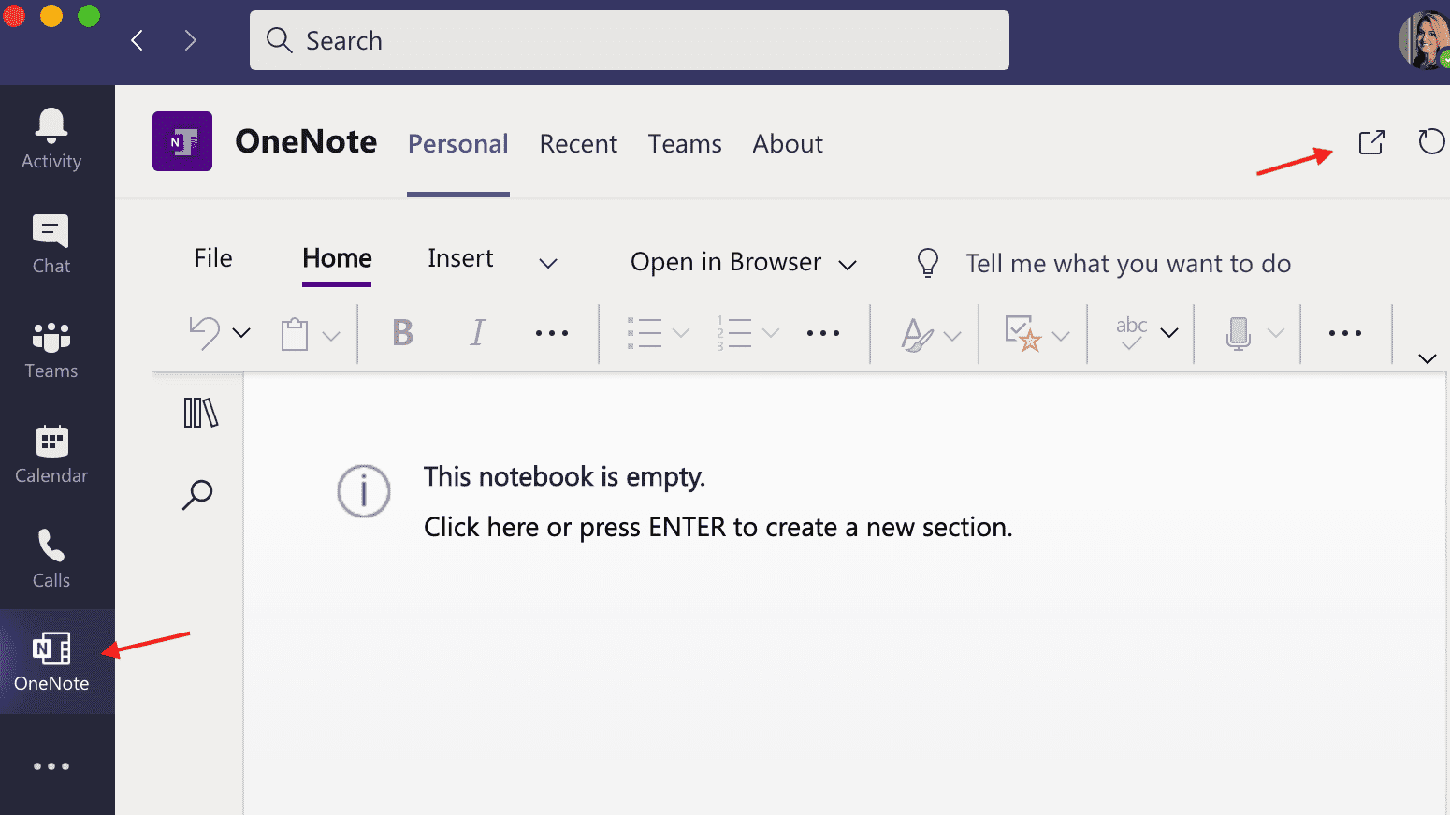Open the Insert ribbon tab
Image resolution: width=1450 pixels, height=815 pixels.
(x=460, y=259)
